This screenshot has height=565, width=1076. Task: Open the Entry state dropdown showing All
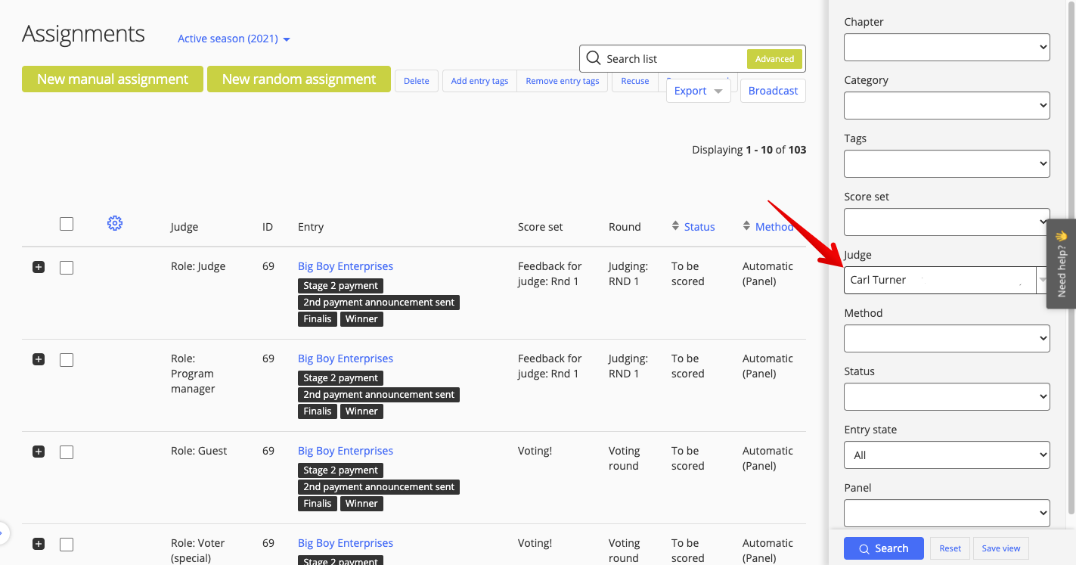[946, 455]
